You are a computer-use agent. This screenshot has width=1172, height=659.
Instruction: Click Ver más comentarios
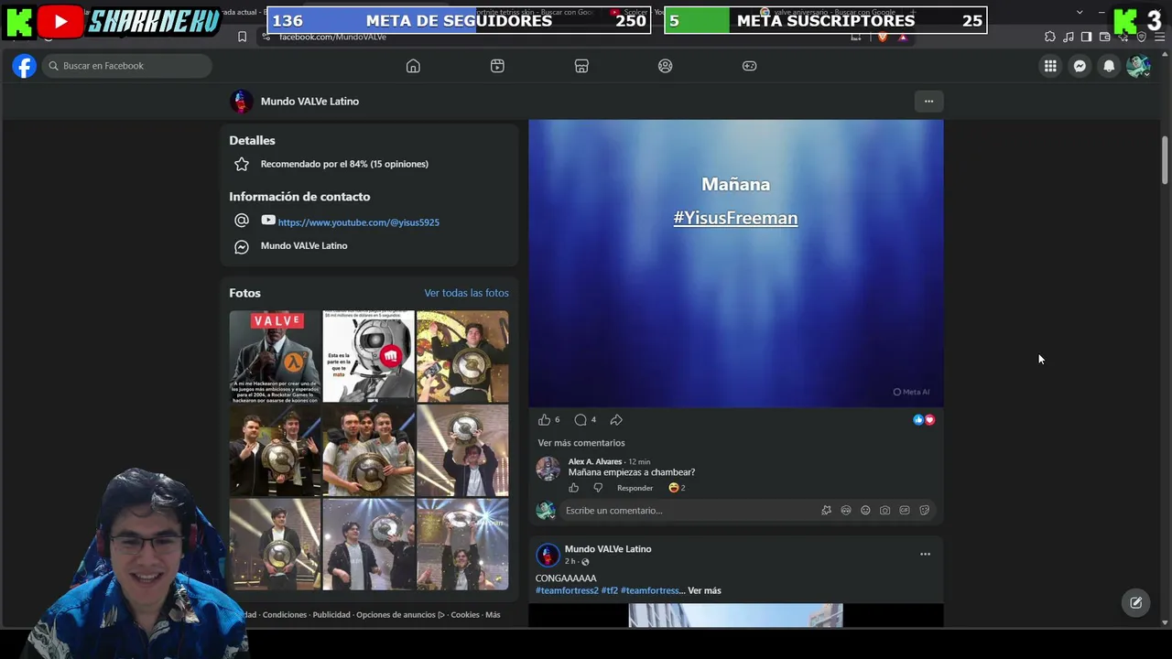581,443
